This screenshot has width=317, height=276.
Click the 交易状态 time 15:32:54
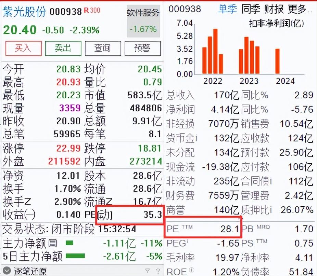117,229
